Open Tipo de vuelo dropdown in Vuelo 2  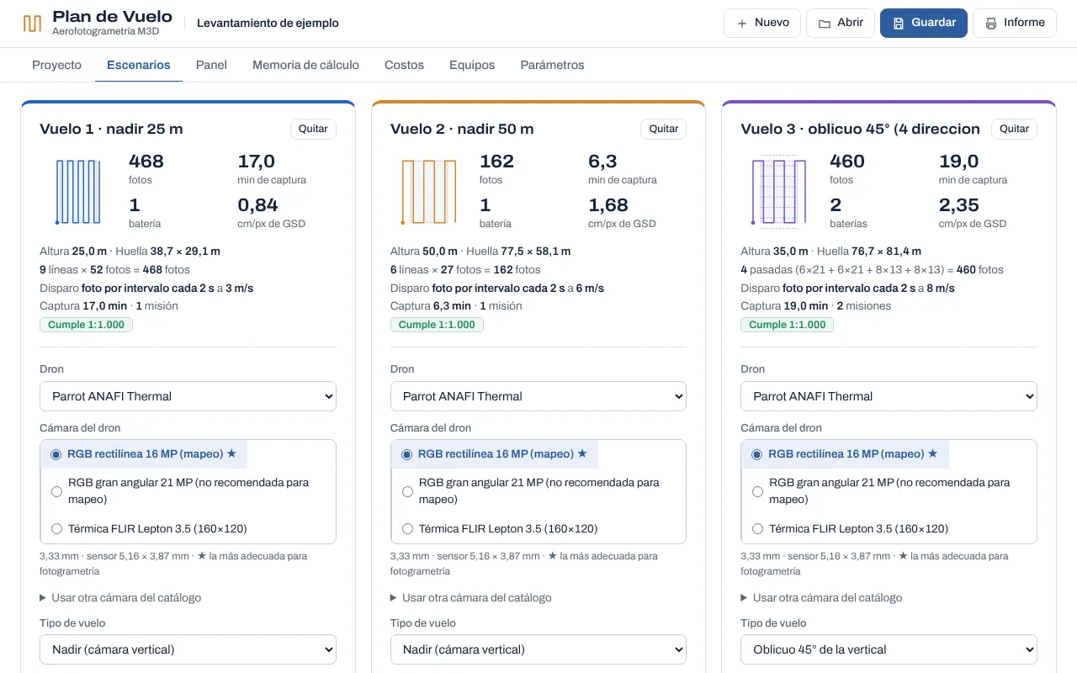[x=538, y=649]
